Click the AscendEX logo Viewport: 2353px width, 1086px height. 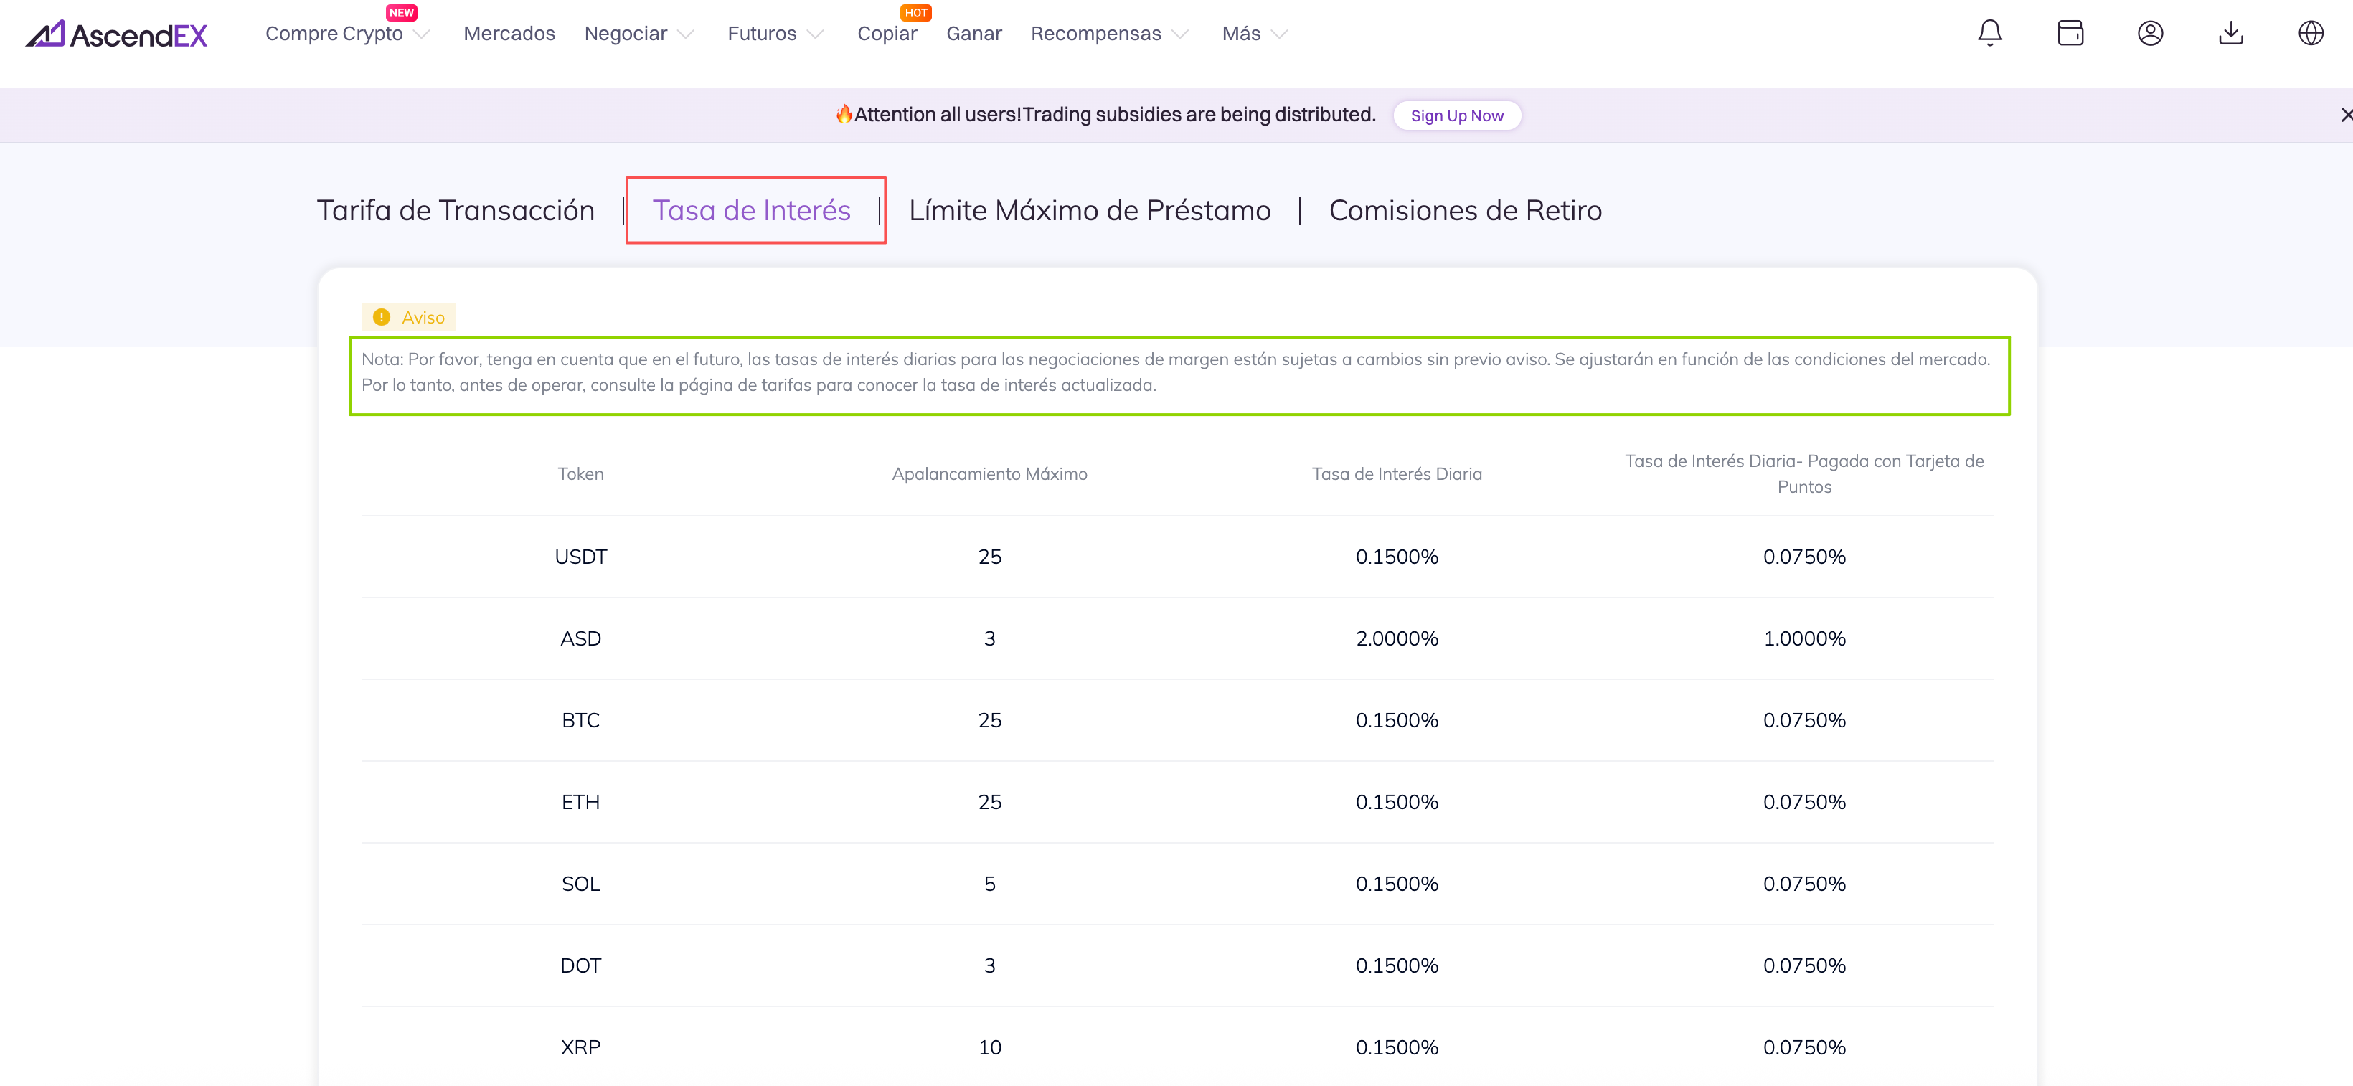coord(117,34)
